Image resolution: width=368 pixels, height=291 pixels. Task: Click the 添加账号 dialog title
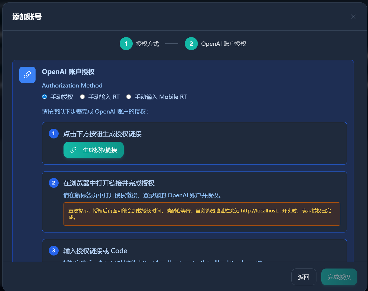pos(27,17)
